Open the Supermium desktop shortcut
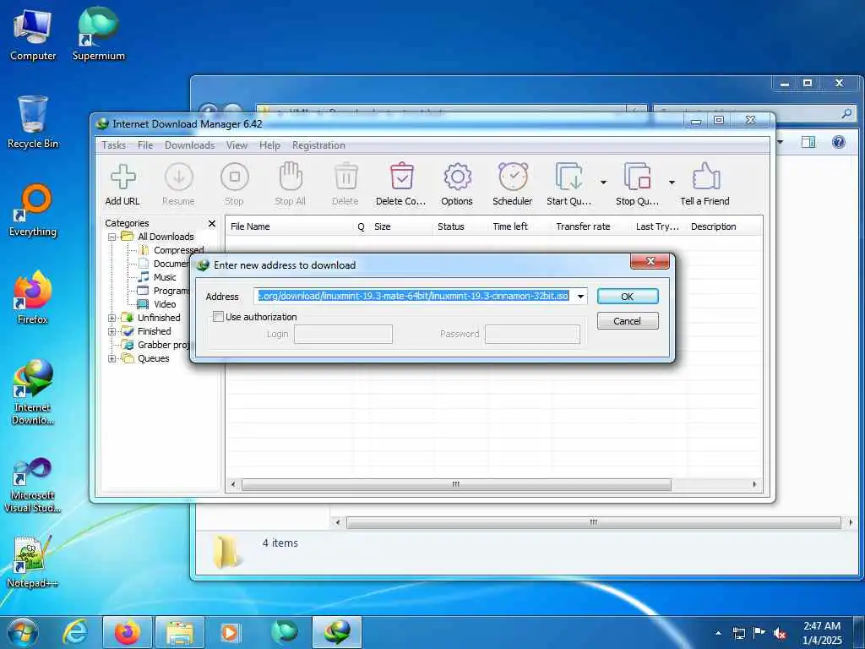 click(x=99, y=34)
